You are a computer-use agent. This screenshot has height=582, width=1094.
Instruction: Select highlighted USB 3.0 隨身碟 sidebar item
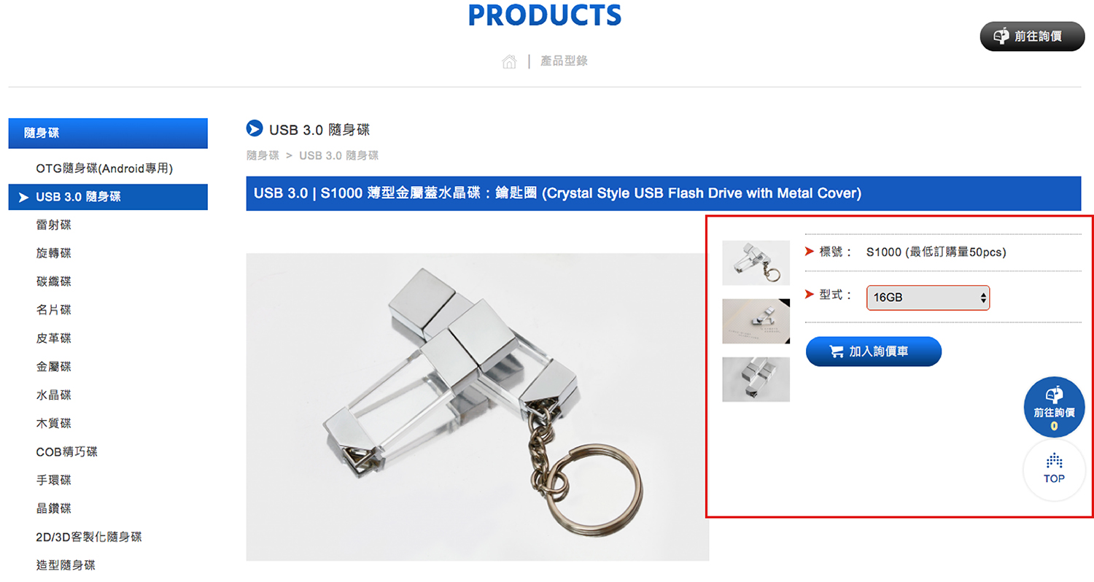(x=108, y=197)
